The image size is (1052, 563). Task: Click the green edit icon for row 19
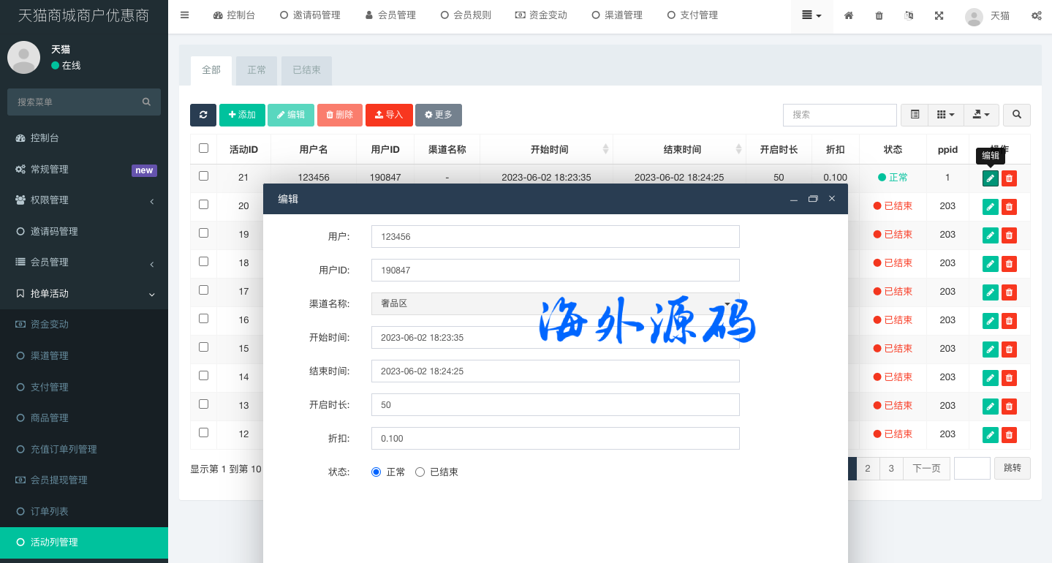coord(990,235)
